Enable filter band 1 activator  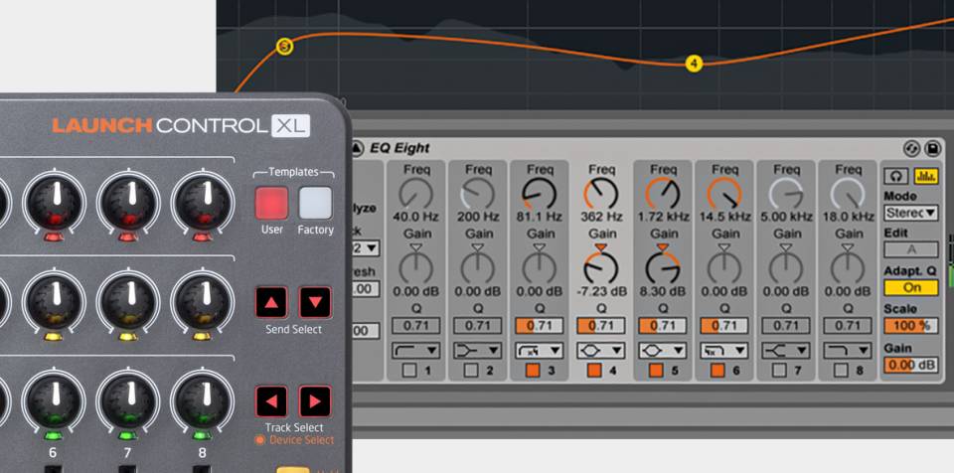tap(410, 371)
